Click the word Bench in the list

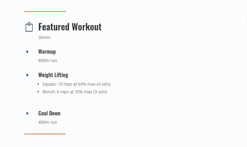click(x=49, y=92)
